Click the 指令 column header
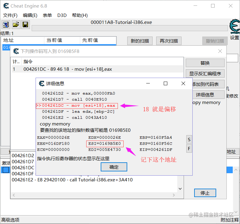Image resolution: width=240 pixels, height=224 pixels. 103,62
